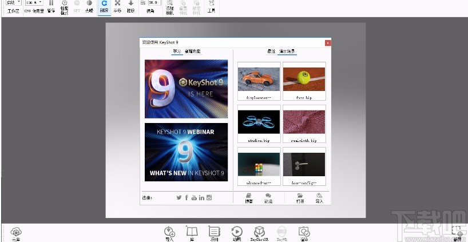Click 导入 (Import) in welcome dialog
Image resolution: width=468 pixels, height=242 pixels.
click(319, 199)
